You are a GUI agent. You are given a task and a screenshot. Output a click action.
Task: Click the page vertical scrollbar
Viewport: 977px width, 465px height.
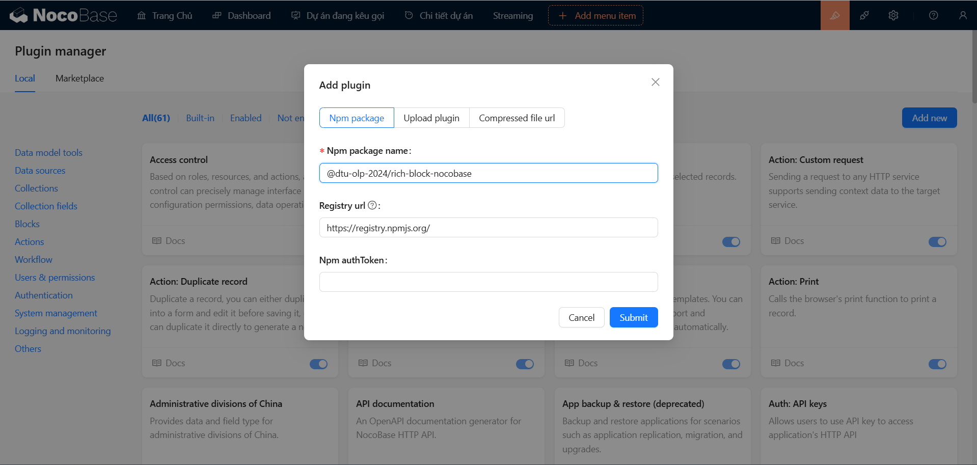pos(974,67)
